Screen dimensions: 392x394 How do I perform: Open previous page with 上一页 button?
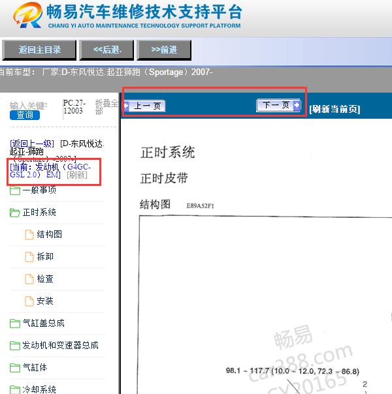pos(144,106)
